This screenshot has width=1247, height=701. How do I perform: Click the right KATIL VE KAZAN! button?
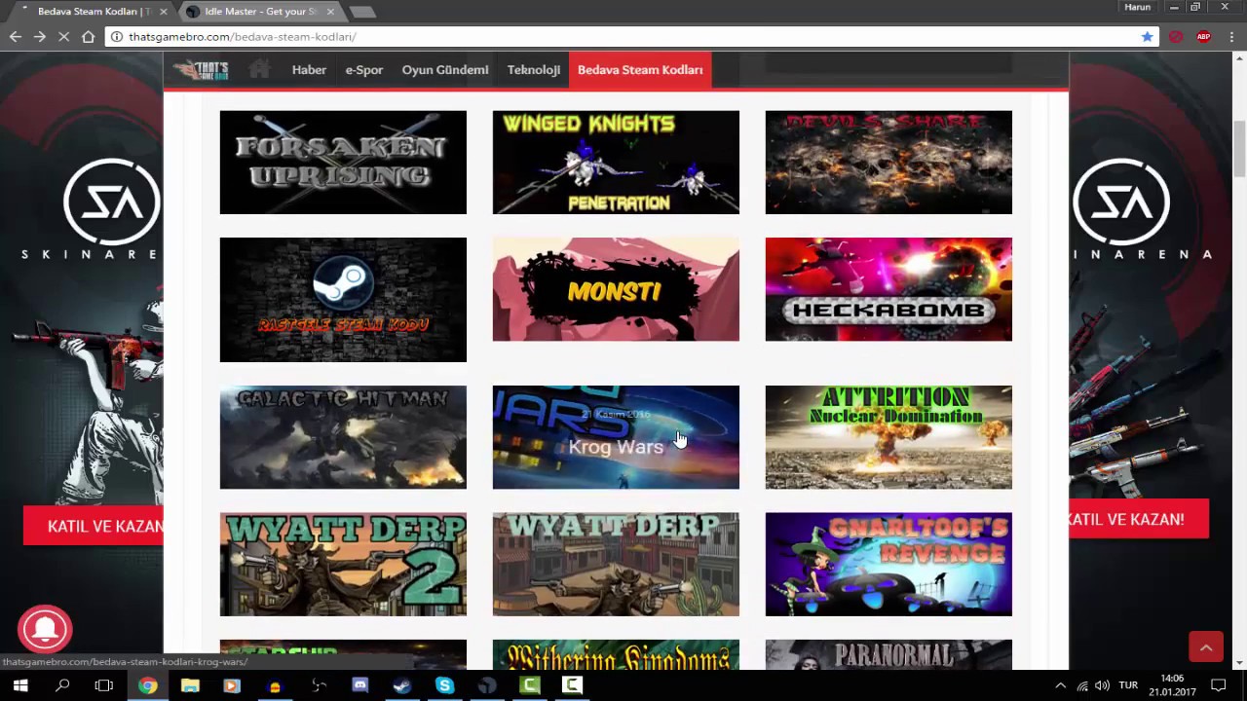point(1138,519)
